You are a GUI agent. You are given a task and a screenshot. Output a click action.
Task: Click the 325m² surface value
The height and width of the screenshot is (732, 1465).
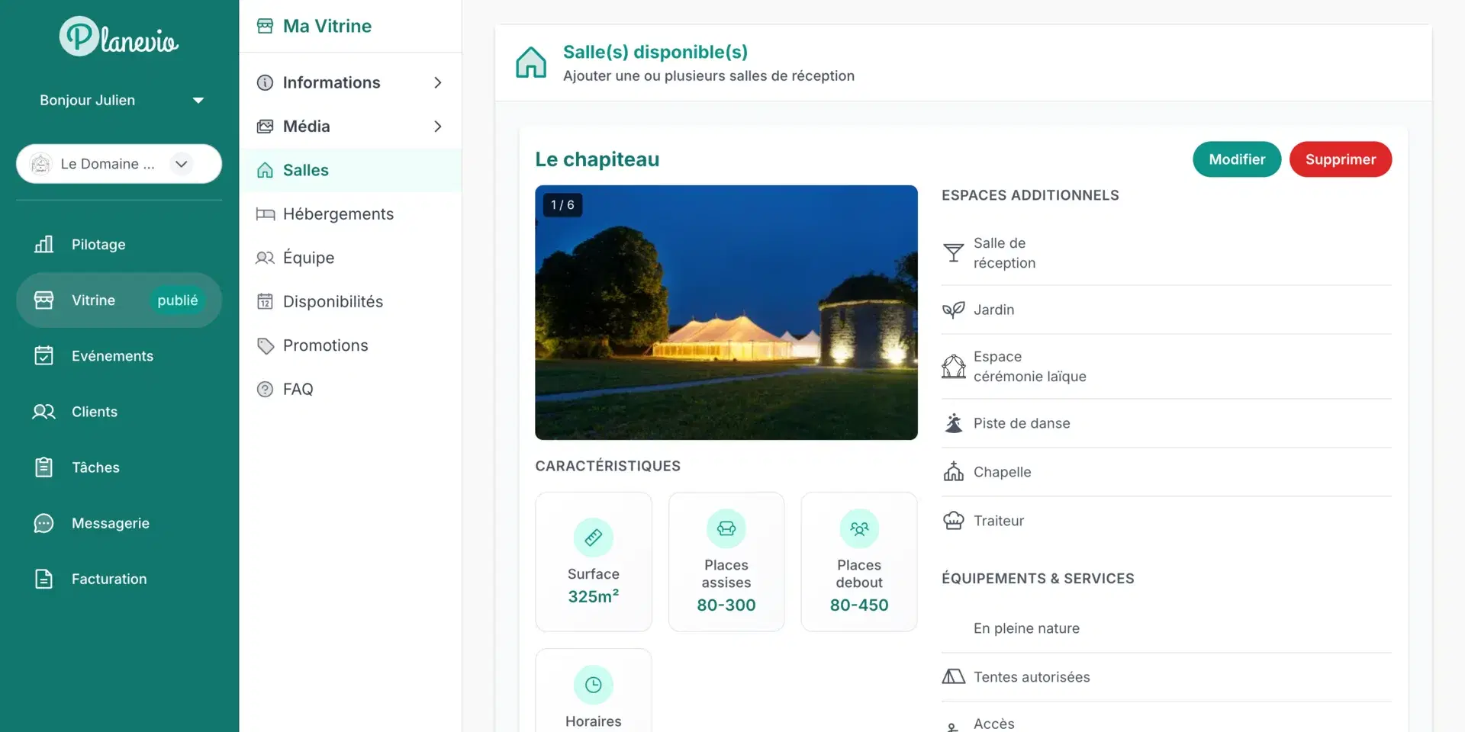(593, 596)
